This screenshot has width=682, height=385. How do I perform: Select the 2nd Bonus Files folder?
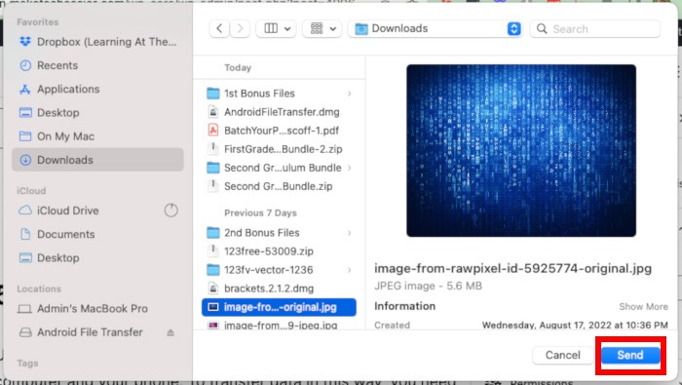pos(279,233)
